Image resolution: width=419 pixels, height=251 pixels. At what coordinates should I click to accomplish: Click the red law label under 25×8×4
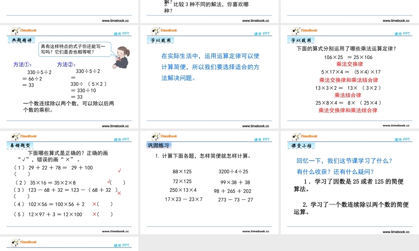[x=348, y=110]
